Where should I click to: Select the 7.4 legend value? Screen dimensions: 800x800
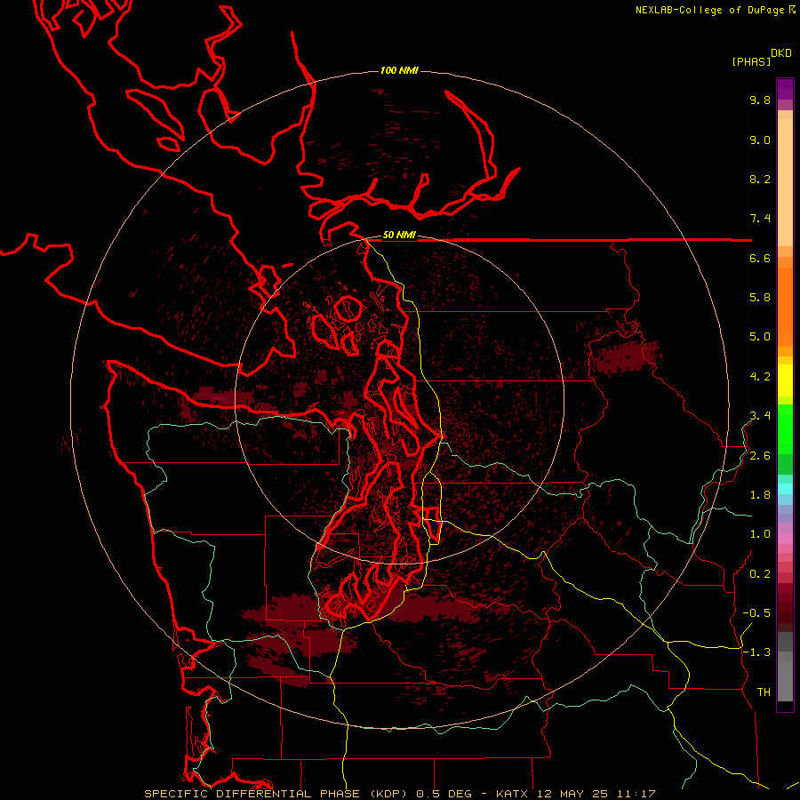click(760, 219)
